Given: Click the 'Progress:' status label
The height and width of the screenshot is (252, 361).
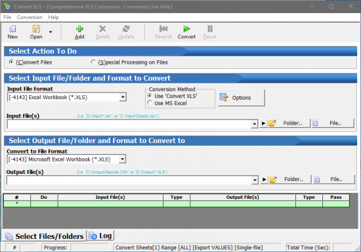Looking at the screenshot, I should click(x=56, y=247).
